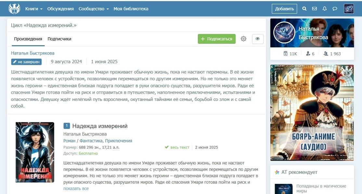The width and height of the screenshot is (362, 194).
Task: Open Моя библиотека menu item
Action: [x=131, y=9]
